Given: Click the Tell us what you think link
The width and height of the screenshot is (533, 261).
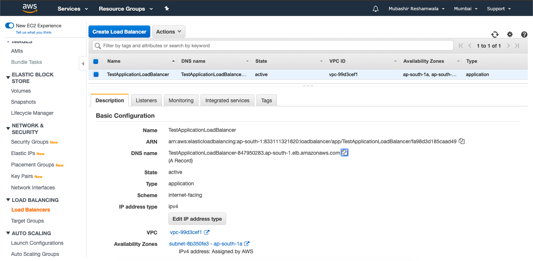Looking at the screenshot, I should [34, 32].
